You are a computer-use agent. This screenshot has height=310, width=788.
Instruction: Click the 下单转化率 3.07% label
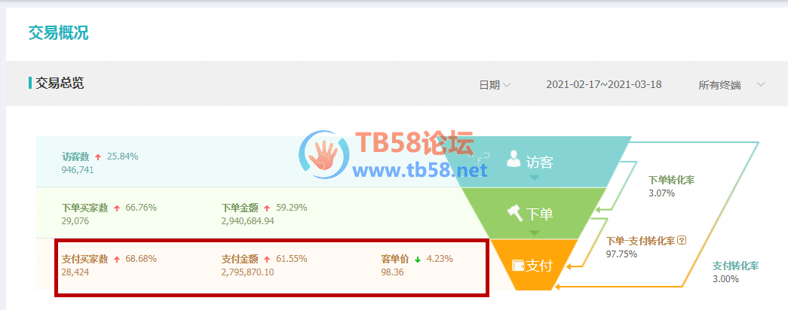(671, 186)
